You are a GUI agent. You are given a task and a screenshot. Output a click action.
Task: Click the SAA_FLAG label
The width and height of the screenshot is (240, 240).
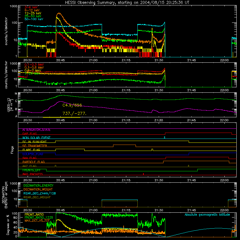point(29,158)
